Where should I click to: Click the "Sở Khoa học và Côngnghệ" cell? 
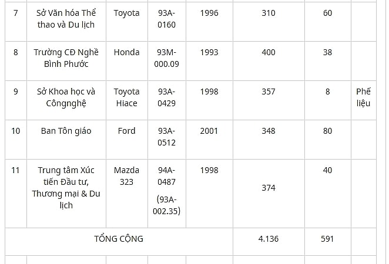click(66, 100)
